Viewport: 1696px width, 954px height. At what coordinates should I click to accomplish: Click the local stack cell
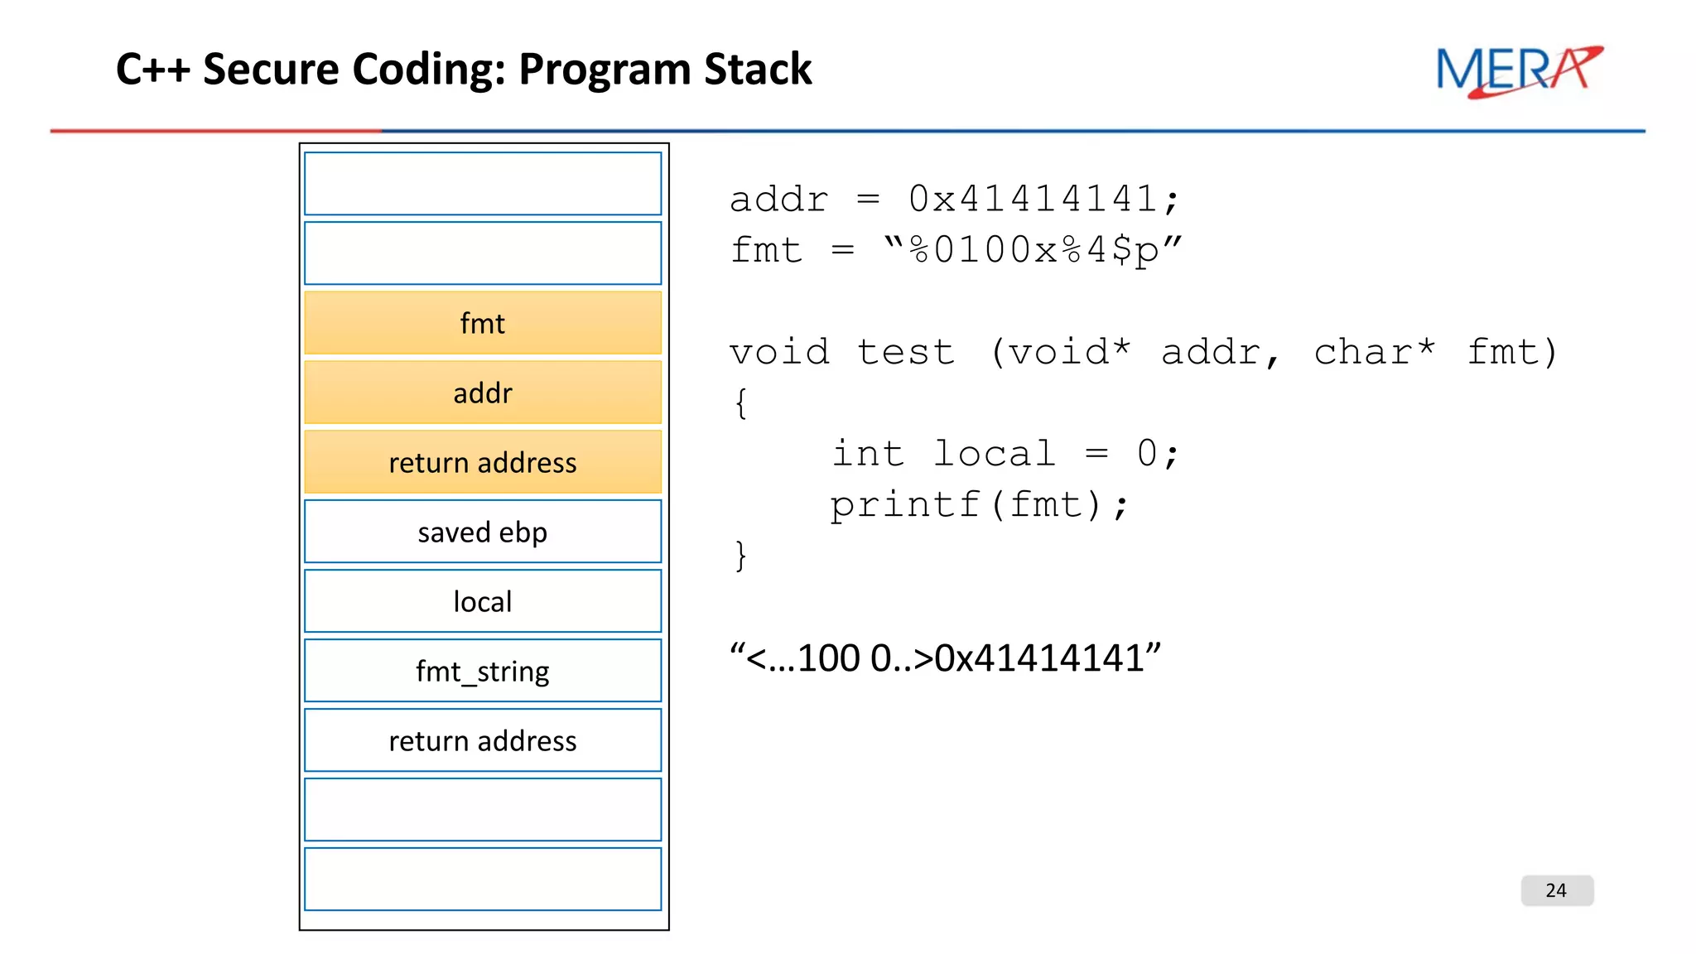point(482,601)
